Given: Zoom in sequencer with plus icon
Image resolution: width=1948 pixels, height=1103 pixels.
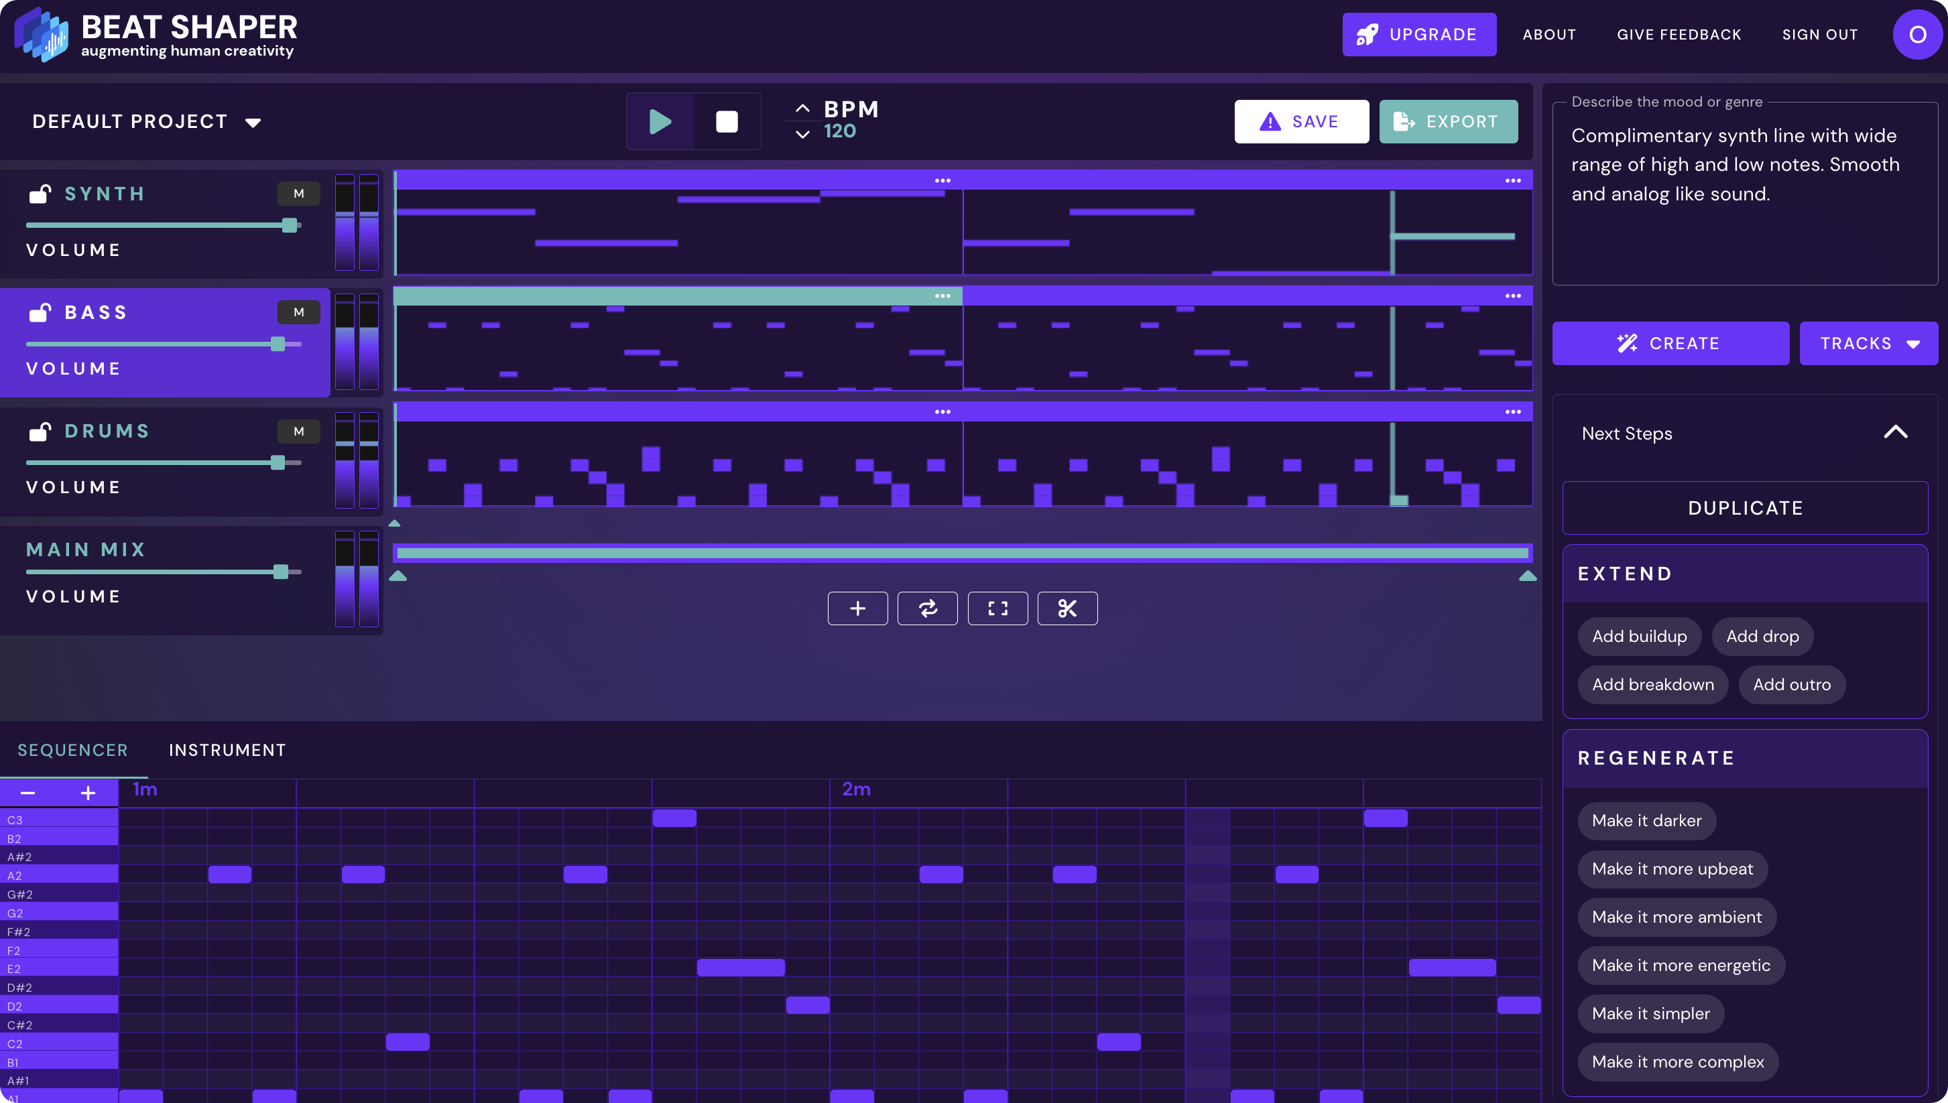Looking at the screenshot, I should tap(88, 792).
